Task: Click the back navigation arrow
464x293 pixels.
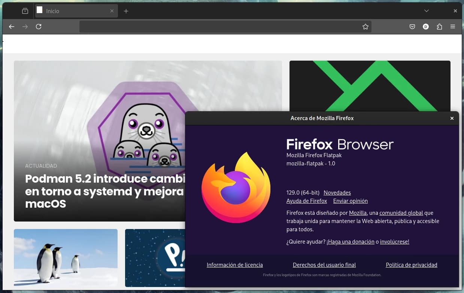Action: pyautogui.click(x=12, y=27)
